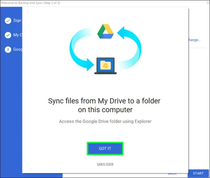Select the My Computer step checkmark icon
The width and height of the screenshot is (210, 178).
coord(8,35)
